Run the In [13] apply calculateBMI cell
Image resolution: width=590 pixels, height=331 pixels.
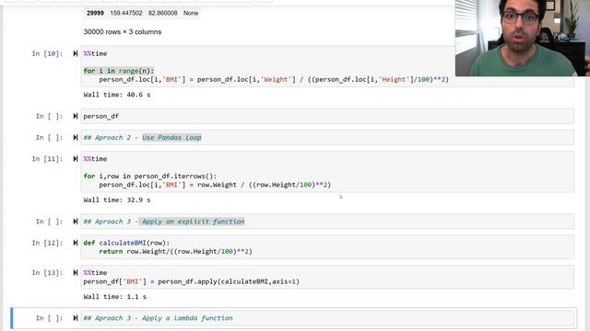pyautogui.click(x=76, y=273)
